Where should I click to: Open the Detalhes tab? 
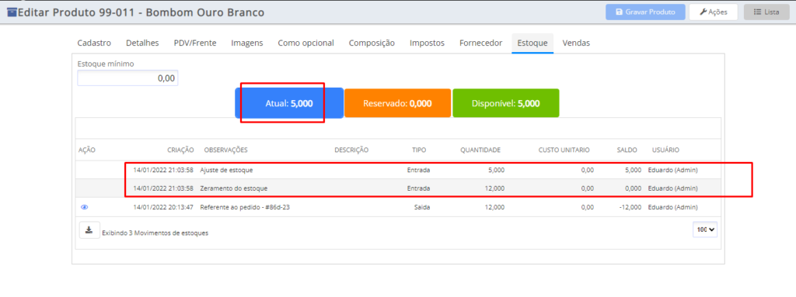tap(142, 43)
